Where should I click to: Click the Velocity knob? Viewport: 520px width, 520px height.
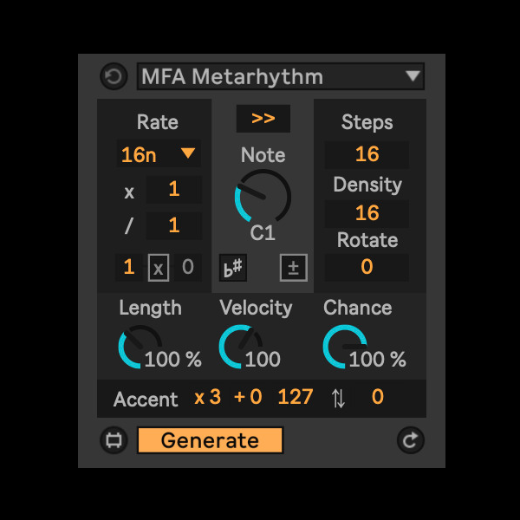point(240,346)
